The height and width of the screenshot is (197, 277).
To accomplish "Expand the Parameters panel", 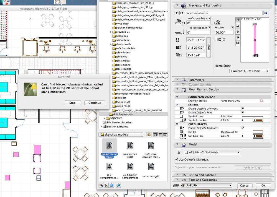I will 177,80.
